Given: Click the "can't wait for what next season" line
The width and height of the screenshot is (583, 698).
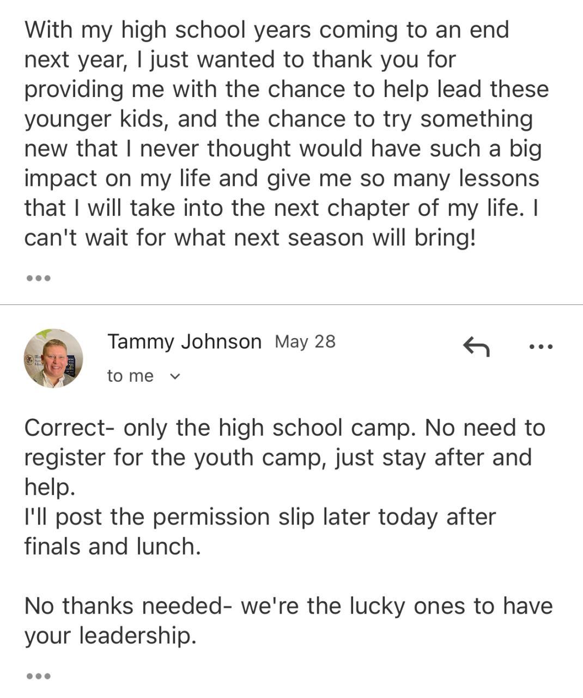Looking at the screenshot, I should tap(250, 238).
